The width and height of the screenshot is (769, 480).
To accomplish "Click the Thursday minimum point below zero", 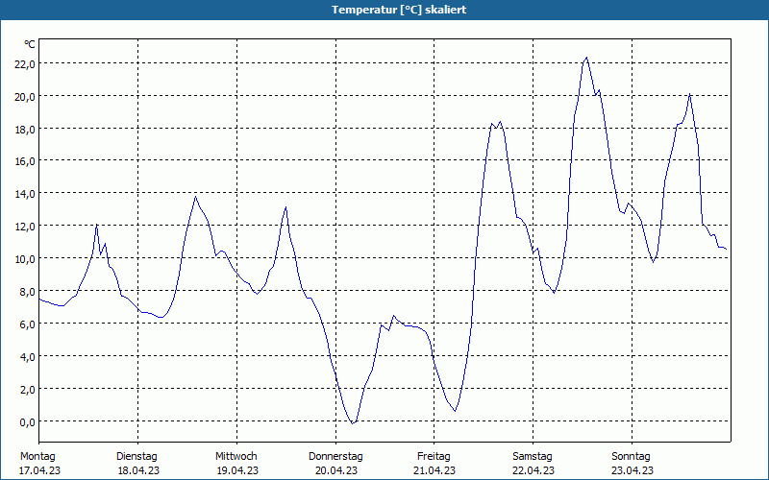I will point(353,423).
